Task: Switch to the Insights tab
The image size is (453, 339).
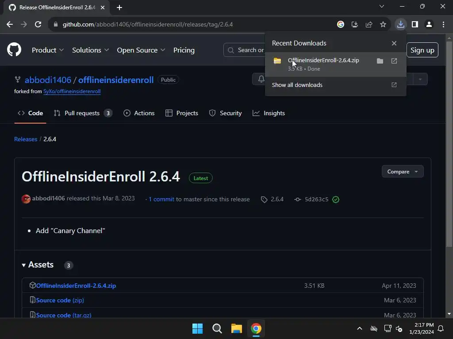Action: pyautogui.click(x=269, y=113)
